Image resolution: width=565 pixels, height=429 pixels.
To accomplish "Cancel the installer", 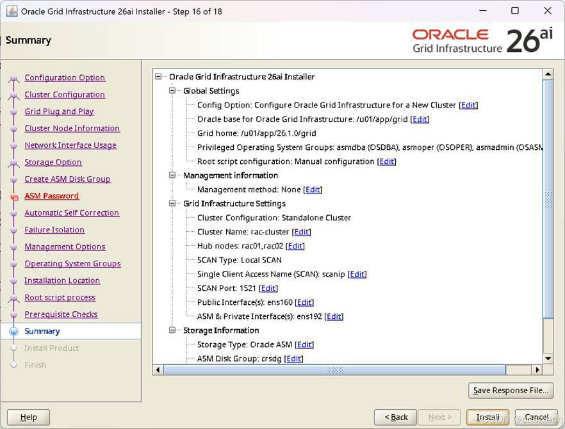I will click(x=536, y=417).
